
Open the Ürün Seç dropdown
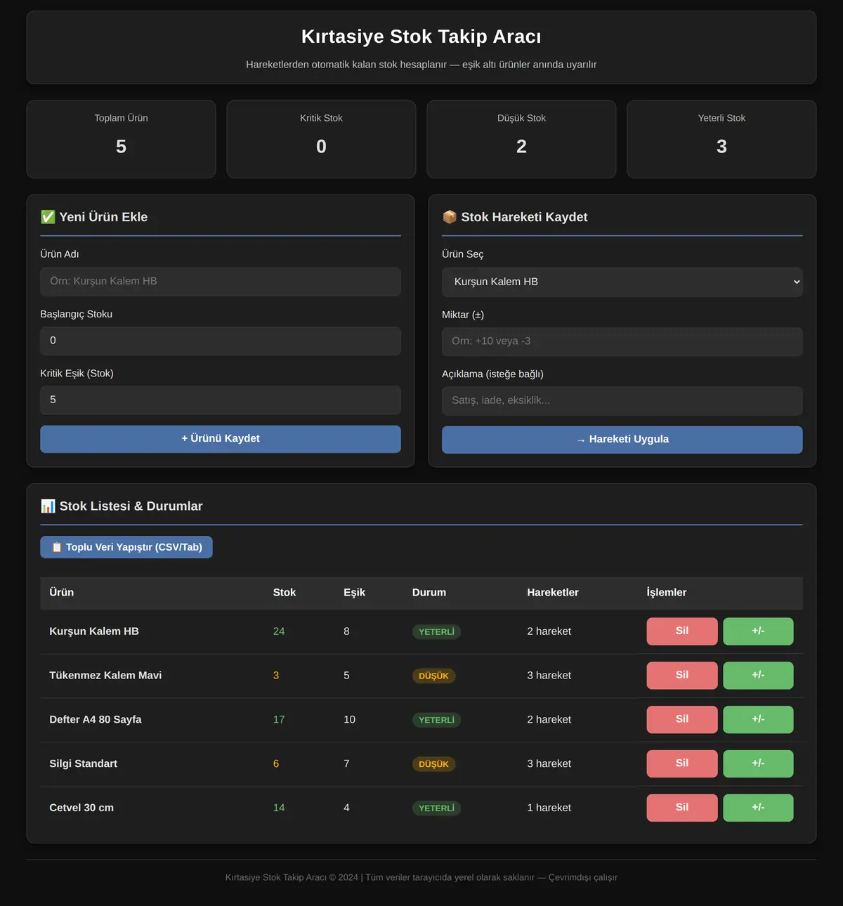[622, 282]
